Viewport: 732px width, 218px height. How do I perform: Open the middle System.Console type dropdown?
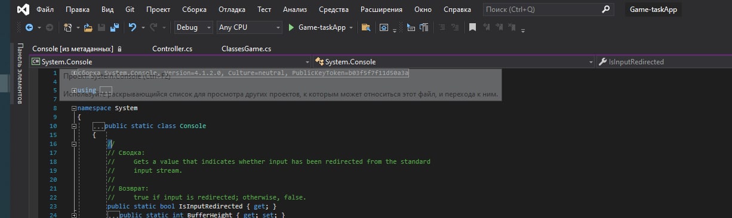click(x=454, y=62)
